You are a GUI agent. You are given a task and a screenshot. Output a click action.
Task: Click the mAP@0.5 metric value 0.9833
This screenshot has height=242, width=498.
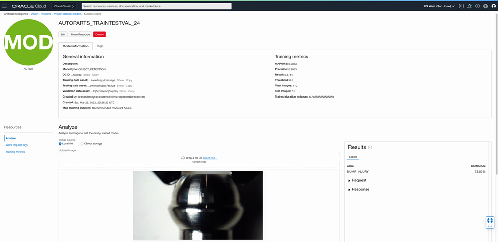292,64
